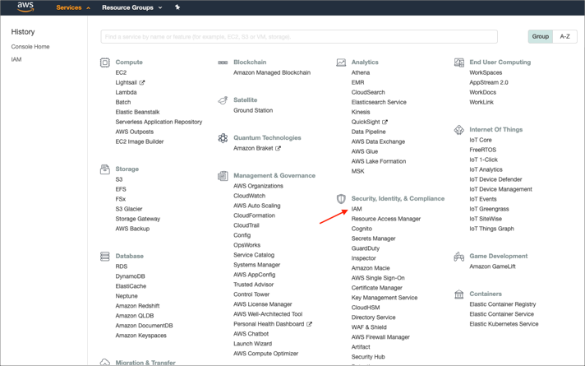
Task: Collapse the Services dropdown menu
Action: pyautogui.click(x=72, y=7)
